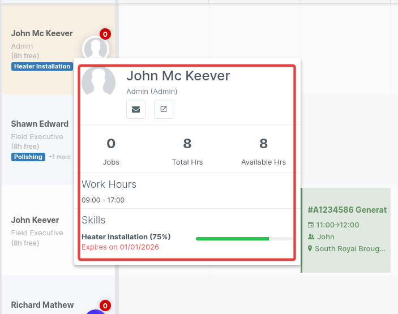
Task: Select Richard Mathew in the staff list
Action: coord(42,305)
